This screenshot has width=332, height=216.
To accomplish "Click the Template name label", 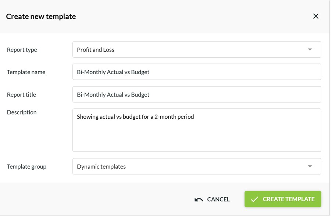I will pyautogui.click(x=26, y=72).
